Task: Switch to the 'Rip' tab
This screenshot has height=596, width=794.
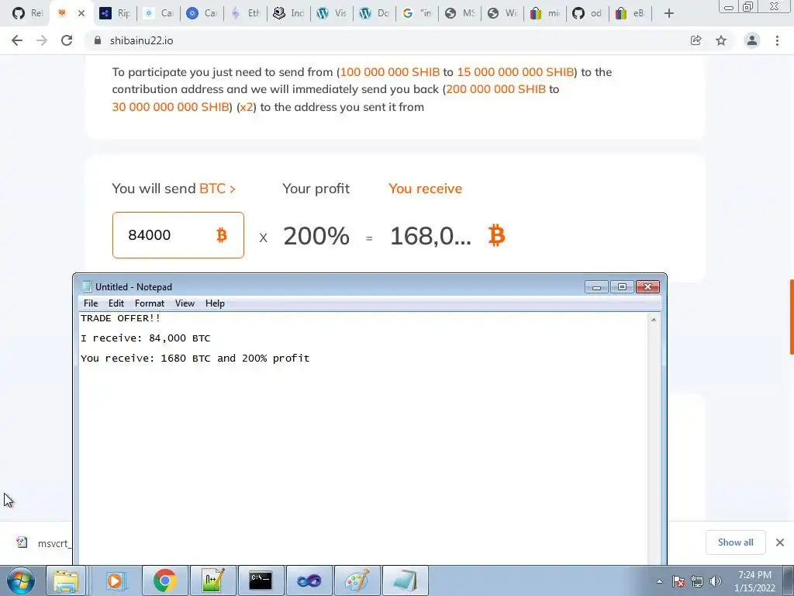Action: click(116, 14)
